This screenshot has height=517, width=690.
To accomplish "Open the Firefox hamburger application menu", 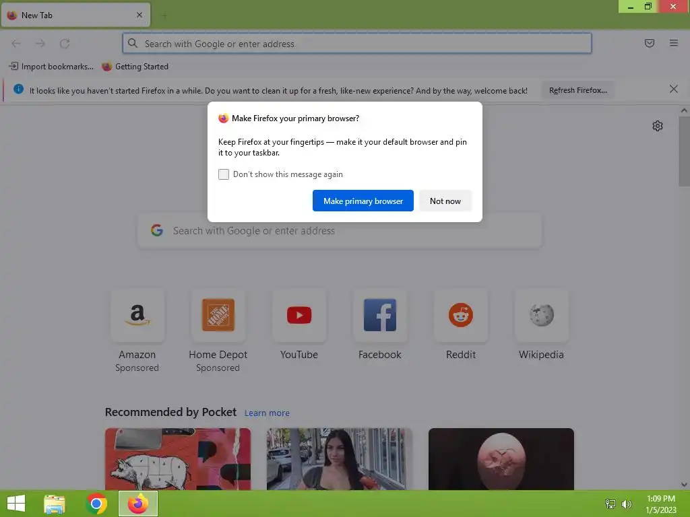I will coord(674,43).
